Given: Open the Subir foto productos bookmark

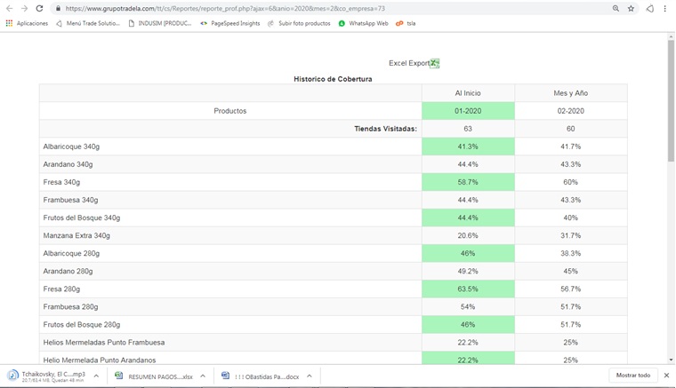Looking at the screenshot, I should 299,23.
